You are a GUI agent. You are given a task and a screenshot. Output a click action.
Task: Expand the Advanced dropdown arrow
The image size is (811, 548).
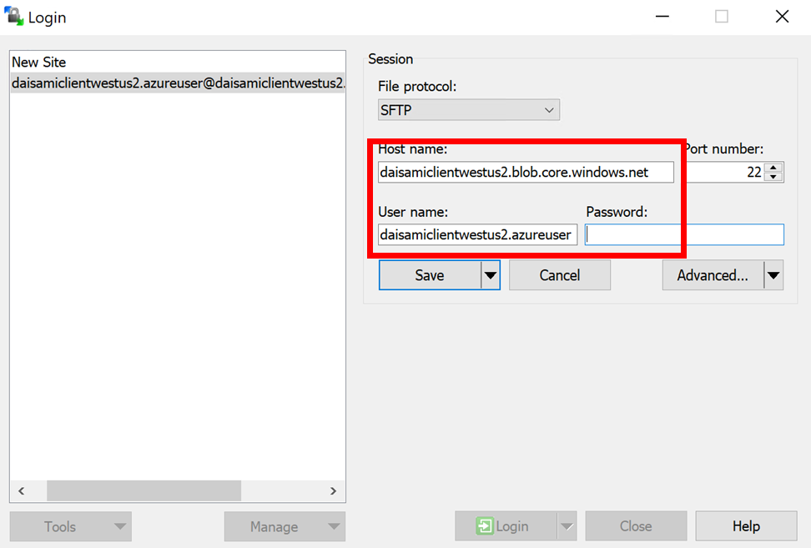[773, 275]
